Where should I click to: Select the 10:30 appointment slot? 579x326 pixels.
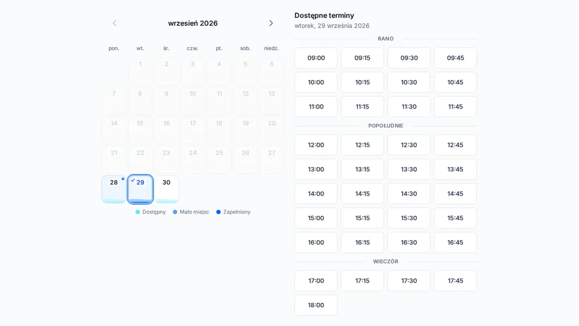pyautogui.click(x=409, y=82)
